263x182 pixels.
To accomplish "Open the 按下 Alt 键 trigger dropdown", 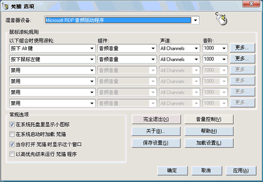I will coord(53,48).
